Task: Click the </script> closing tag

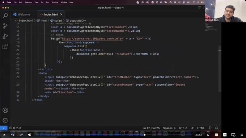Action: [45, 69]
